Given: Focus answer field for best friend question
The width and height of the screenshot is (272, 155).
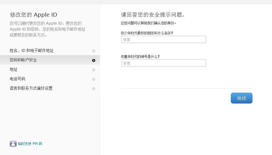Looking at the screenshot, I should click(164, 40).
